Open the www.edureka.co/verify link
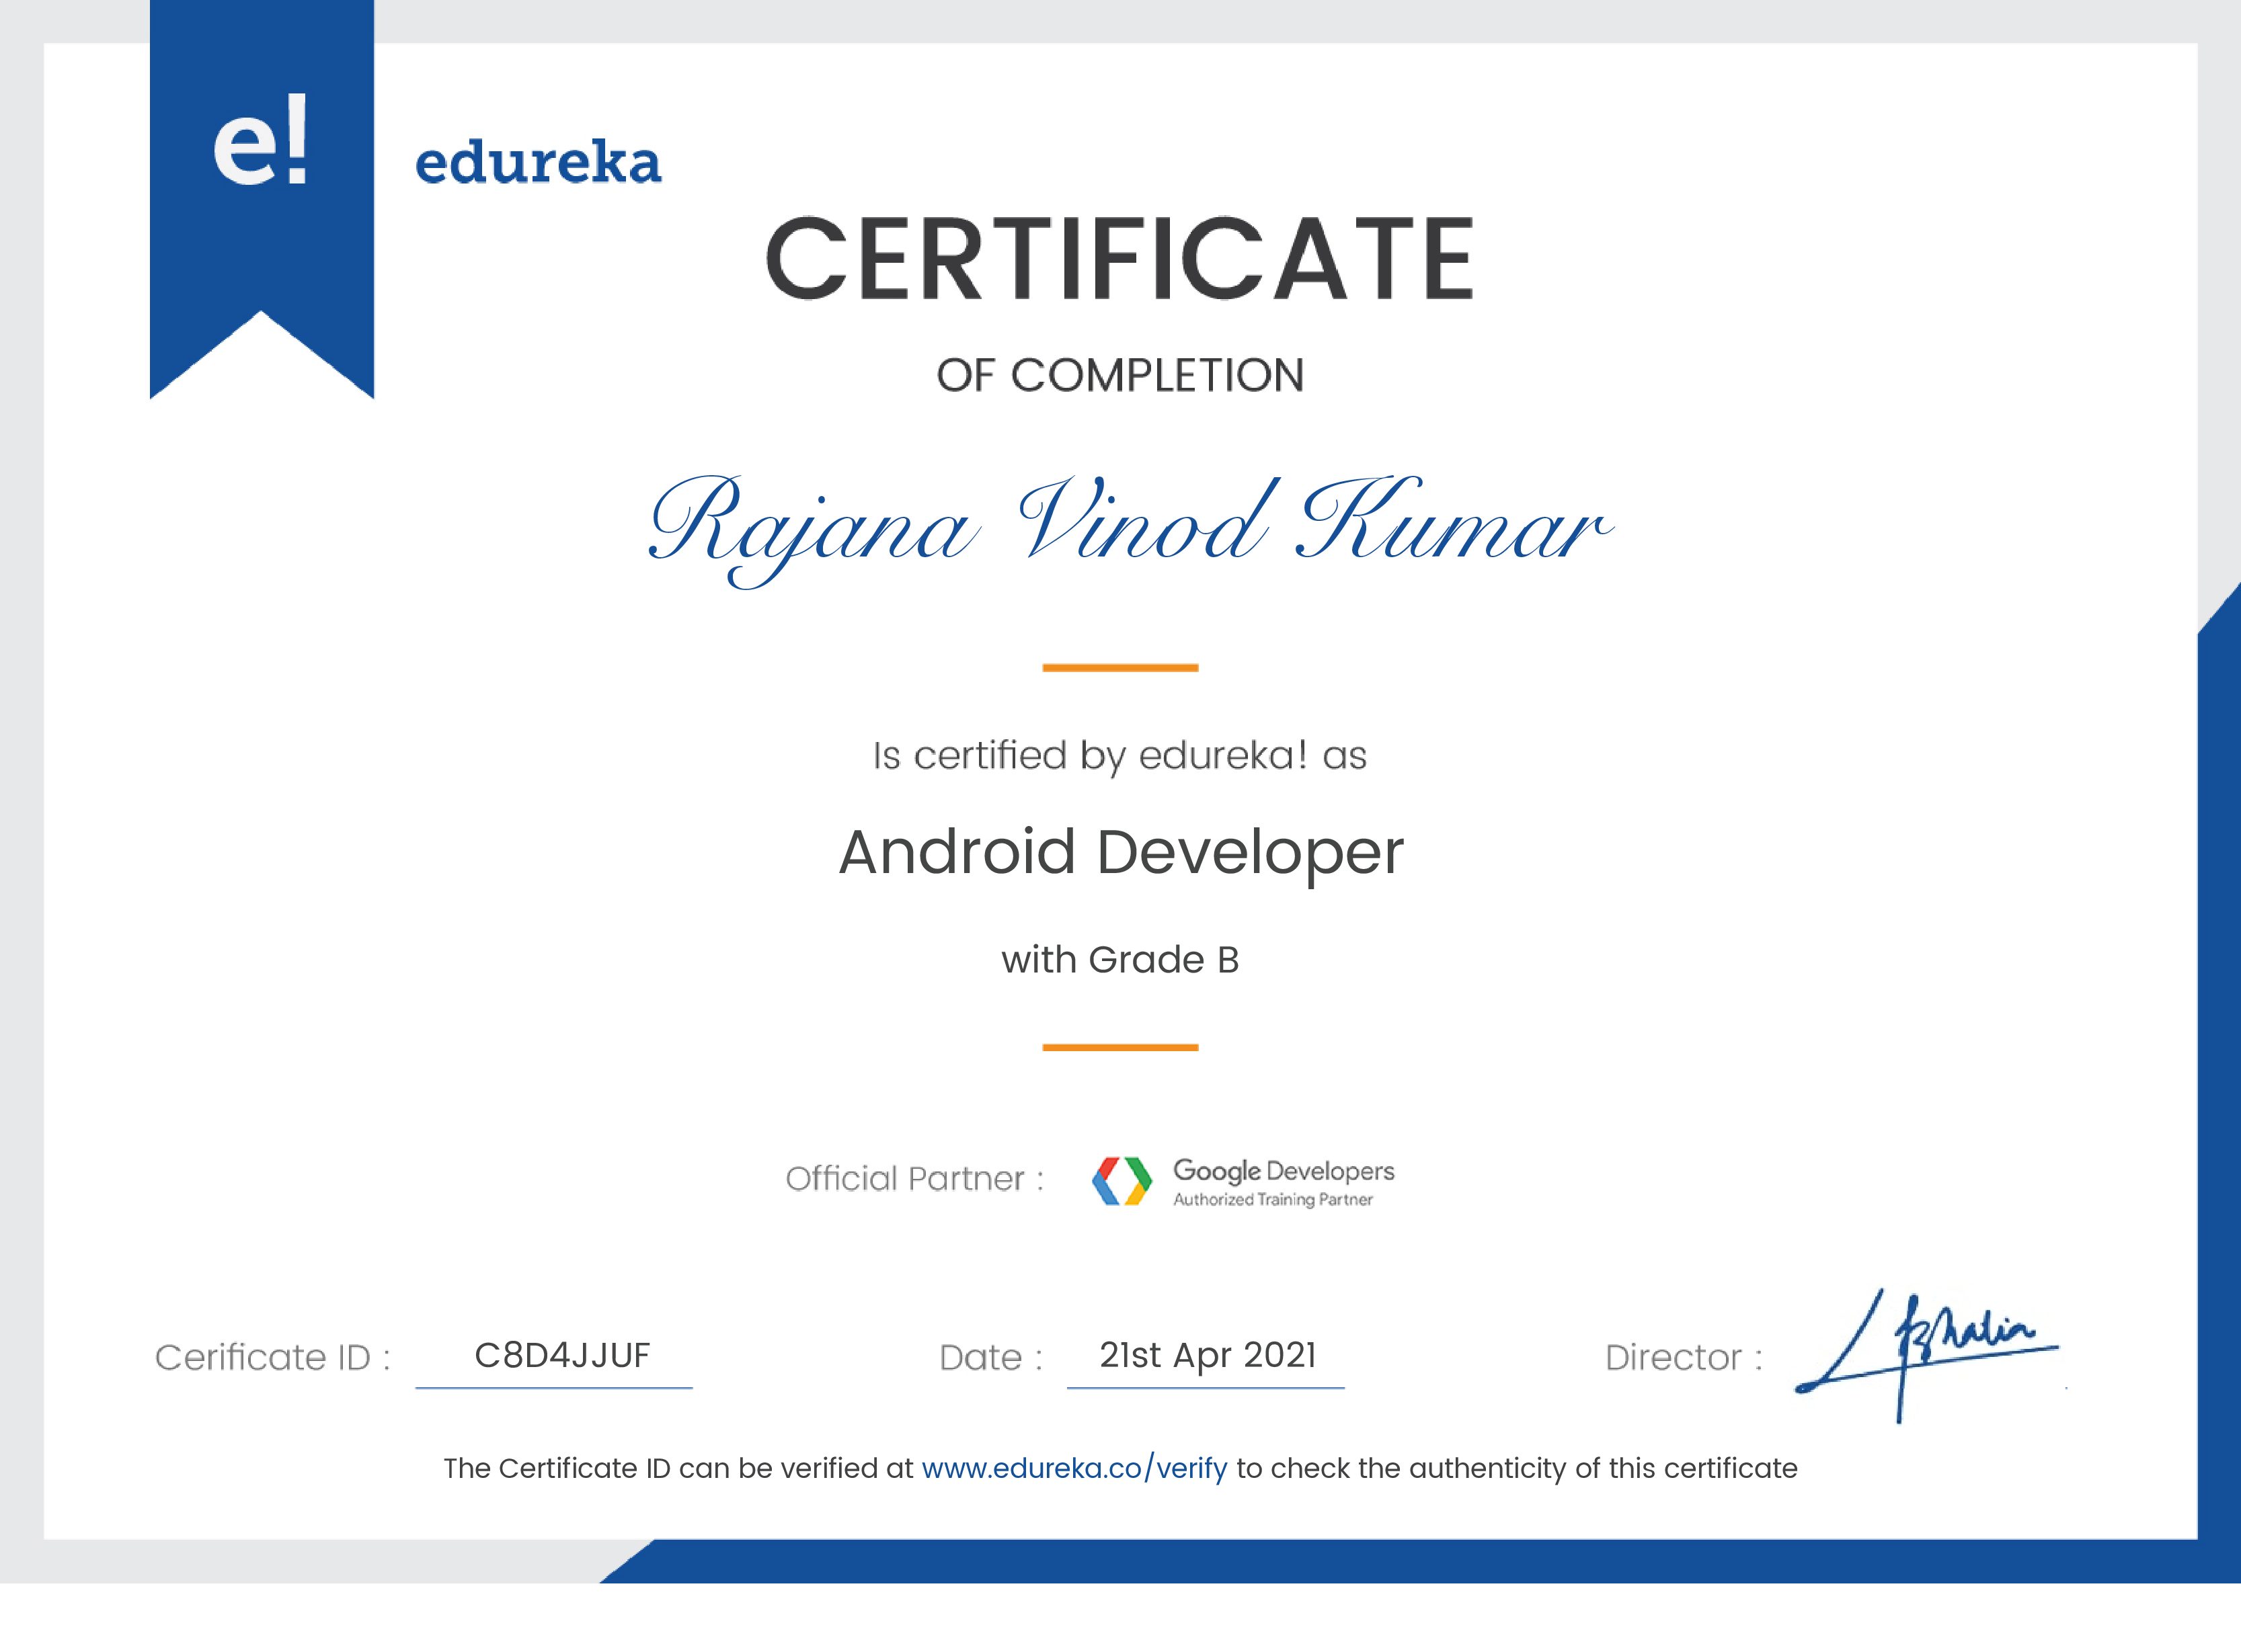Viewport: 2241px width, 1652px height. 1074,1469
